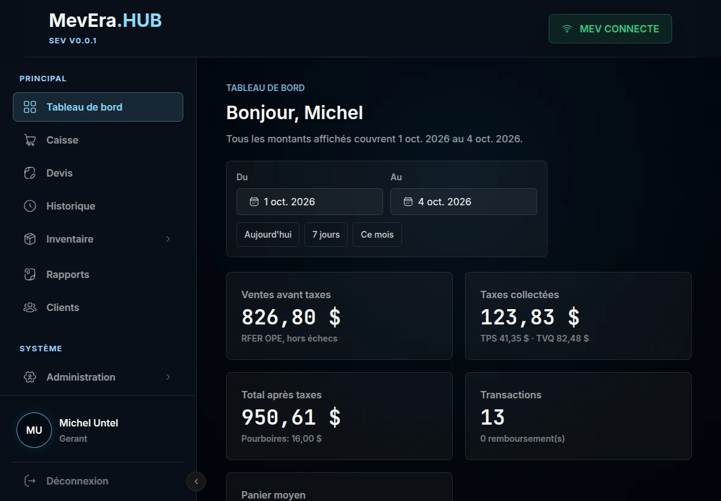Screen dimensions: 721x501
Task: Click the MU user avatar
Action: pos(34,430)
